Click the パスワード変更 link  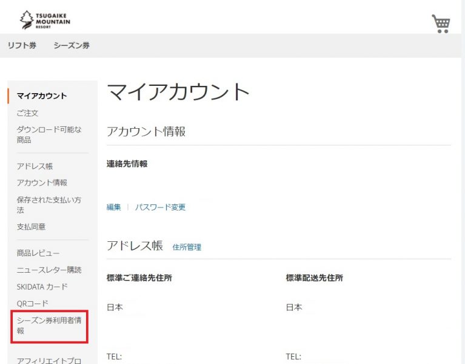point(160,207)
